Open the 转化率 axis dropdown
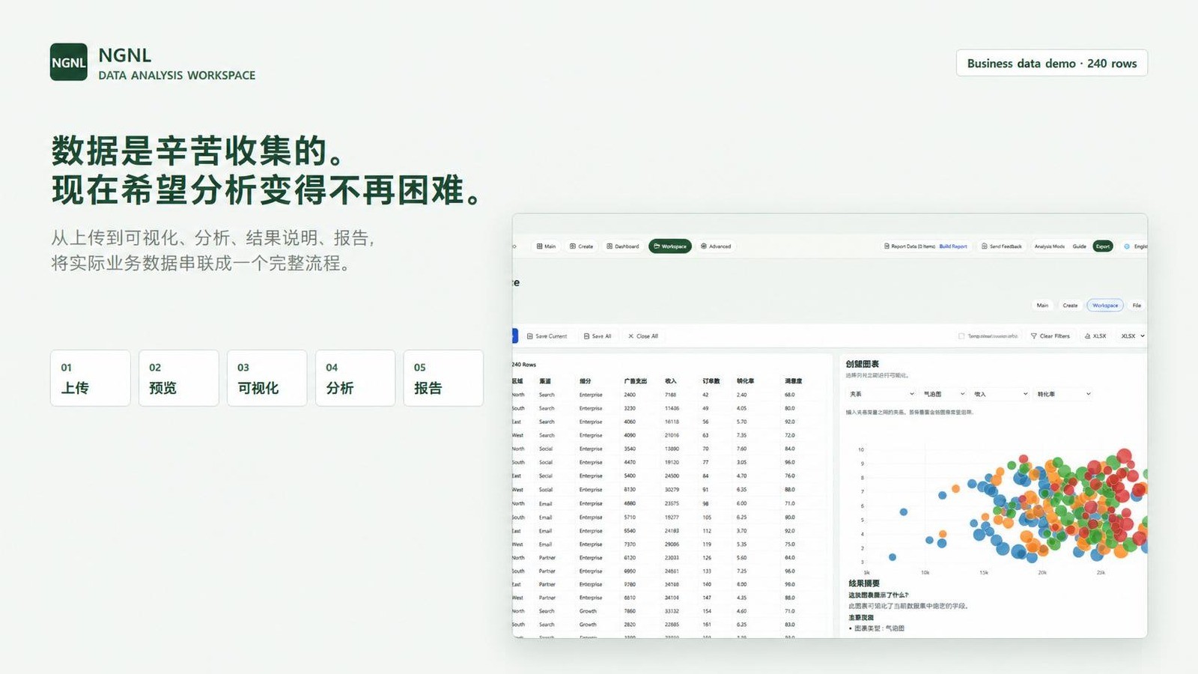The width and height of the screenshot is (1198, 674). click(x=1063, y=394)
